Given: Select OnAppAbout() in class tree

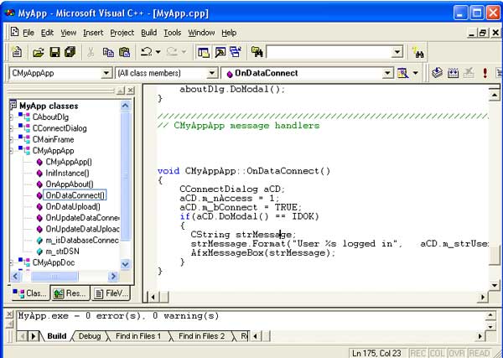Looking at the screenshot, I should [70, 184].
